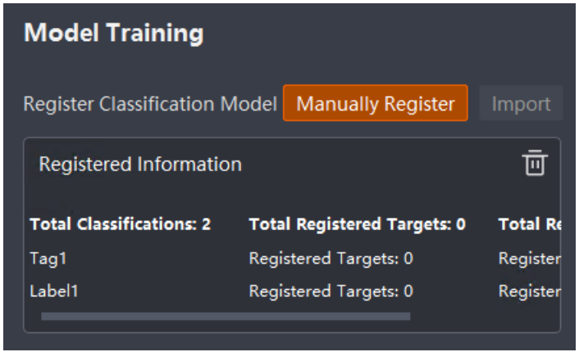Click Registered Targets: 0 in the Tag1 row
The height and width of the screenshot is (352, 579).
[x=331, y=258]
